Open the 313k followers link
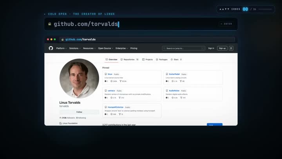 [x=67, y=118]
